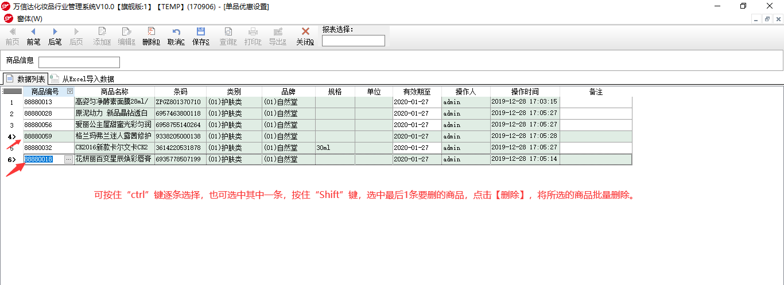Click the 添加N add toolbar icon
Viewport: 784px width, 285px height.
102,37
